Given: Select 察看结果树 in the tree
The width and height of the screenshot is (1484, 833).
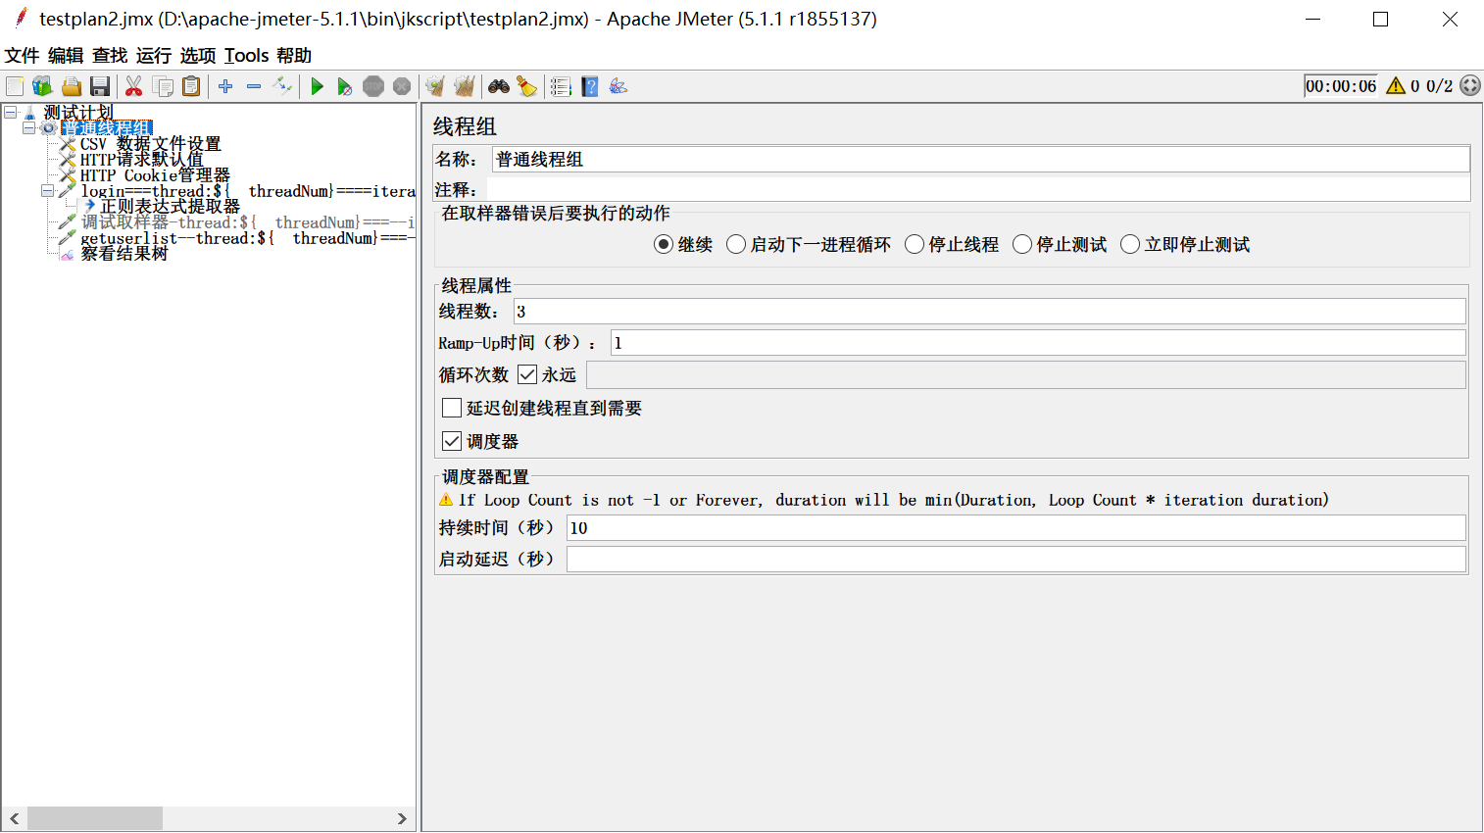Looking at the screenshot, I should (x=124, y=254).
